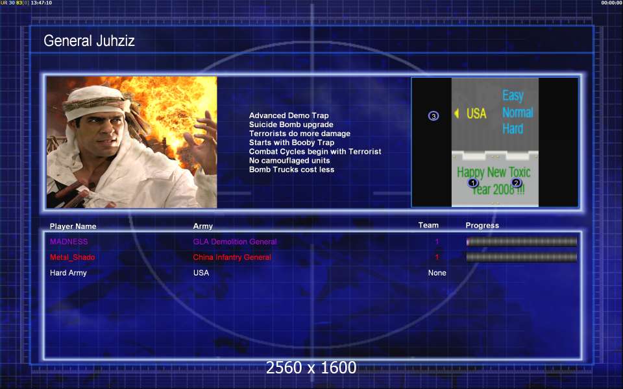Viewport: 623px width, 389px height.
Task: Click "Happy New Toxic Year 2008" map text
Action: tap(494, 181)
